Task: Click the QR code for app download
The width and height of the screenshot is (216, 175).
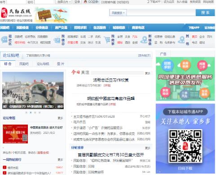Action: pyautogui.click(x=185, y=146)
